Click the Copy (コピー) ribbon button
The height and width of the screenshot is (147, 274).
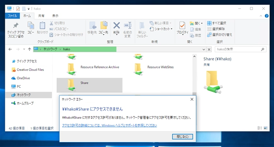[x=31, y=28]
